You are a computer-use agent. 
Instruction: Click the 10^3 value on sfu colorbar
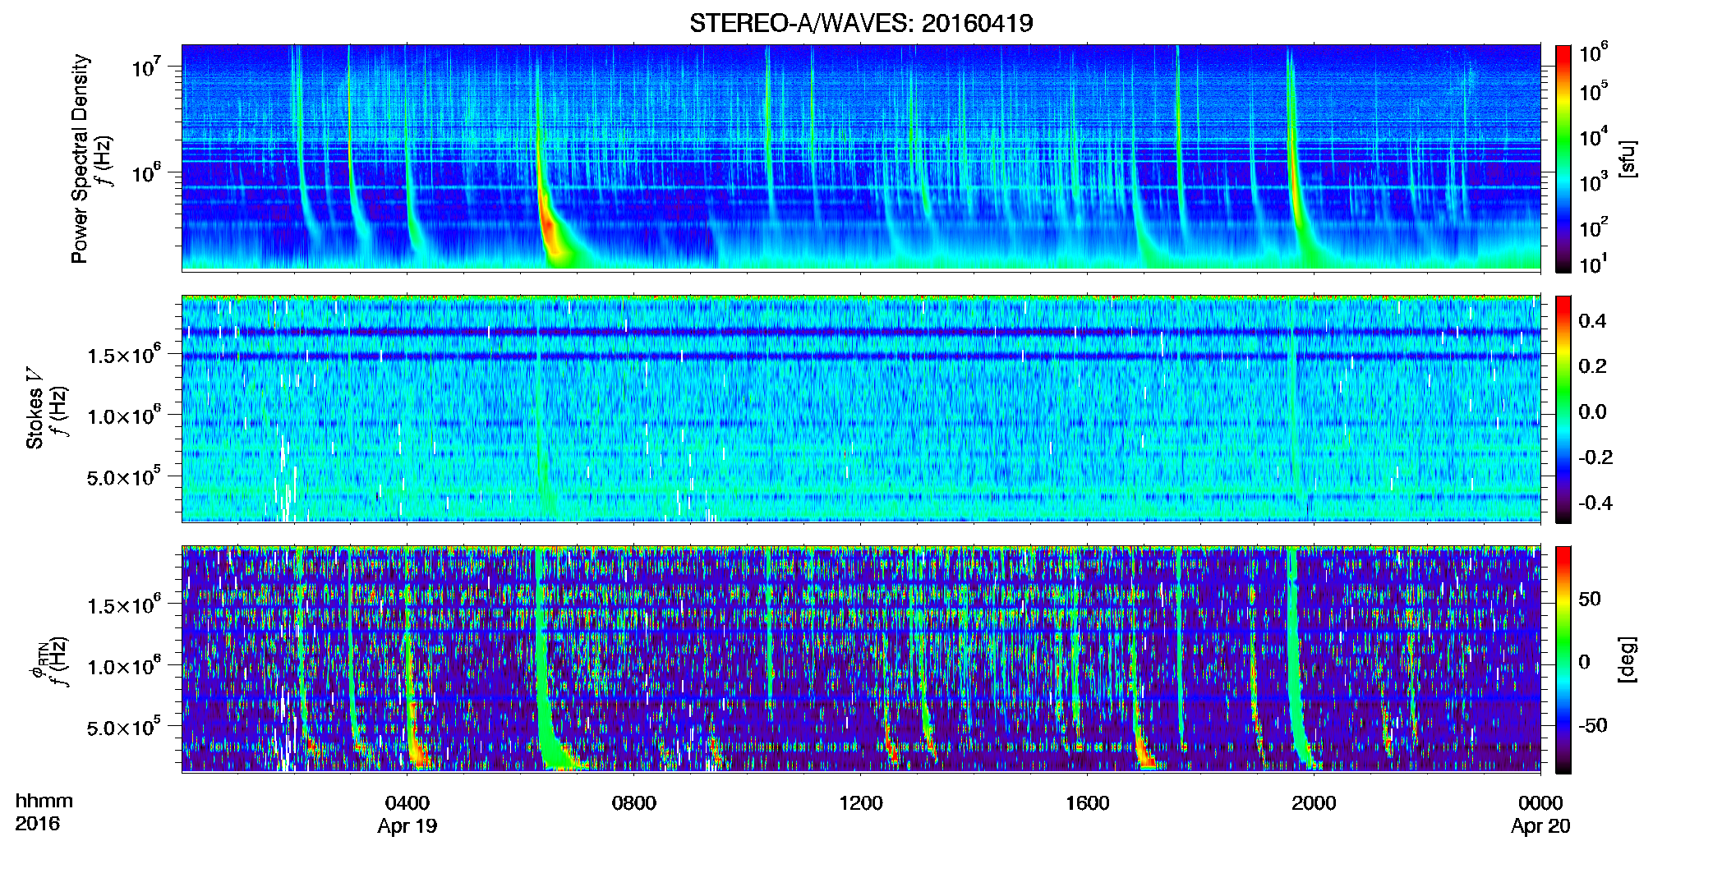click(x=1595, y=182)
